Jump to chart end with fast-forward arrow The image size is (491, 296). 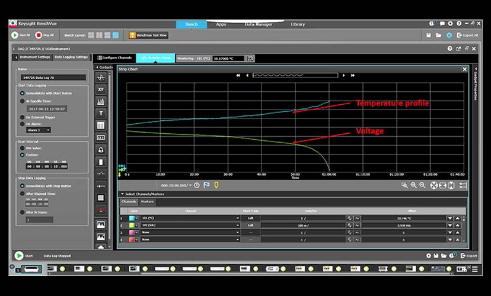pyautogui.click(x=353, y=75)
